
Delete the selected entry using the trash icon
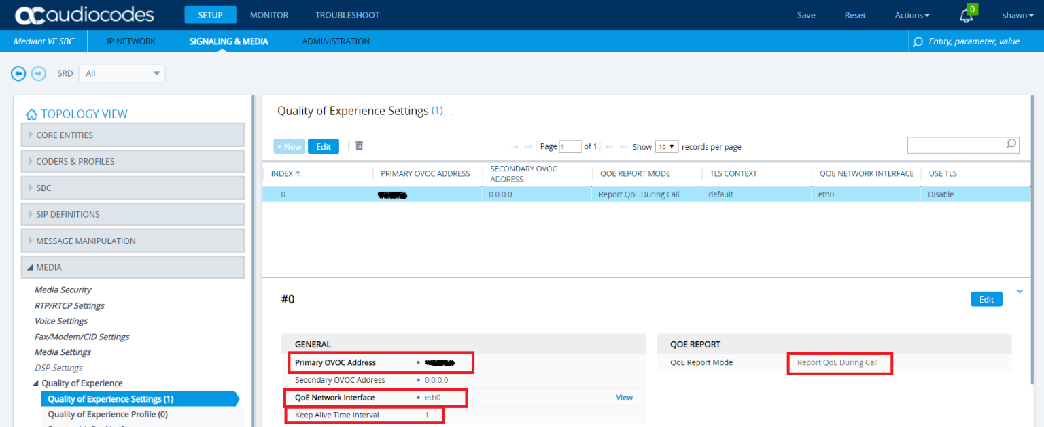click(x=359, y=146)
